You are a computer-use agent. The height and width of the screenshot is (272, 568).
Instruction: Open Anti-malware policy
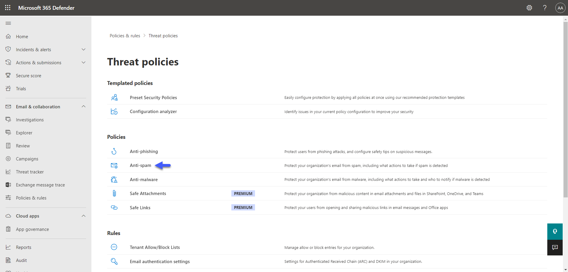(x=144, y=180)
